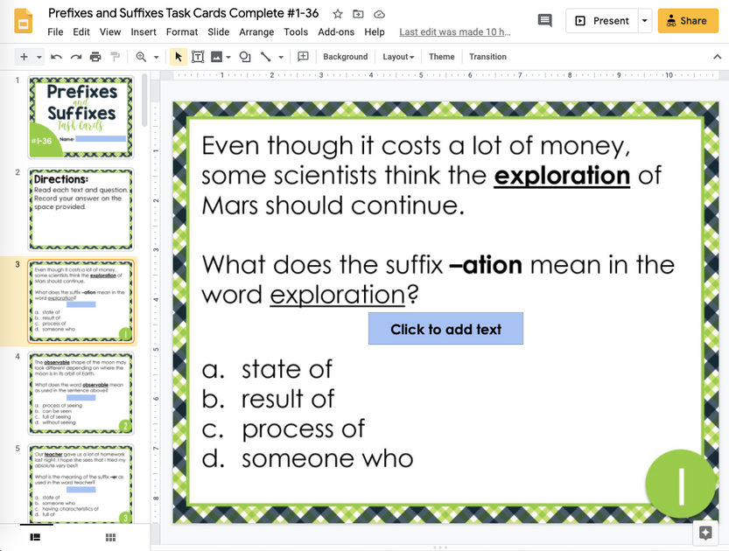The height and width of the screenshot is (551, 729).
Task: Open the Insert menu
Action: click(x=144, y=32)
